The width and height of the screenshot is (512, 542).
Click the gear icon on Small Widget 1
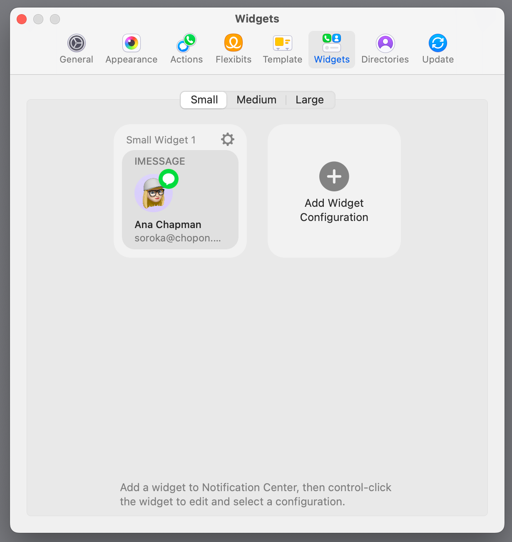[x=228, y=139]
